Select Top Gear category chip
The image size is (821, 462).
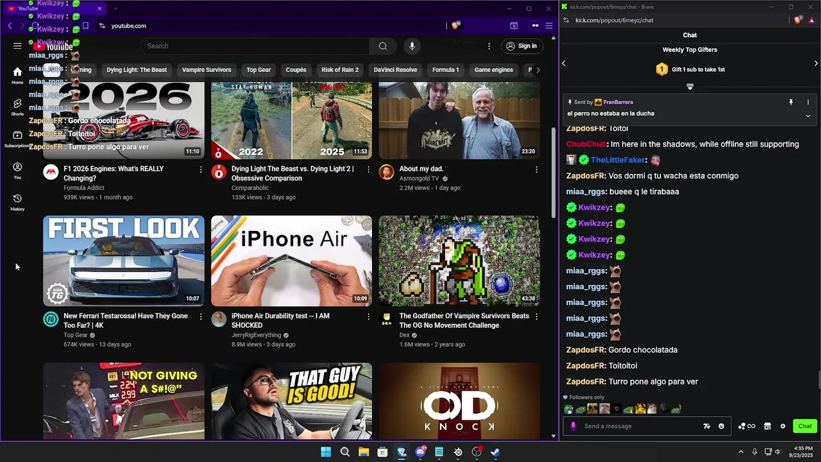point(258,70)
